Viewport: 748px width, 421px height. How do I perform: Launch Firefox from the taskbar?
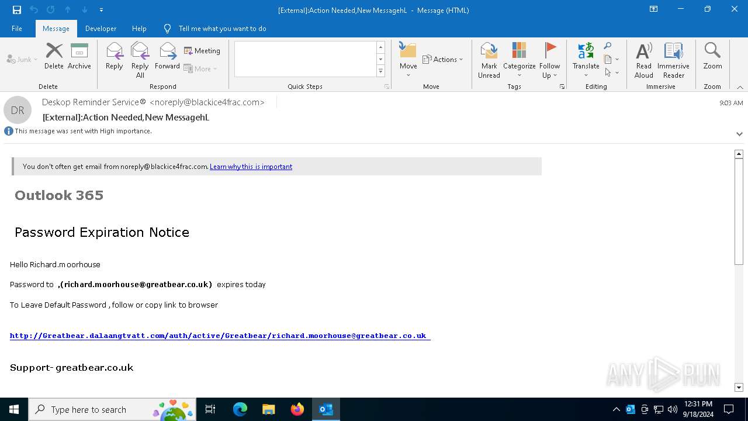click(297, 409)
